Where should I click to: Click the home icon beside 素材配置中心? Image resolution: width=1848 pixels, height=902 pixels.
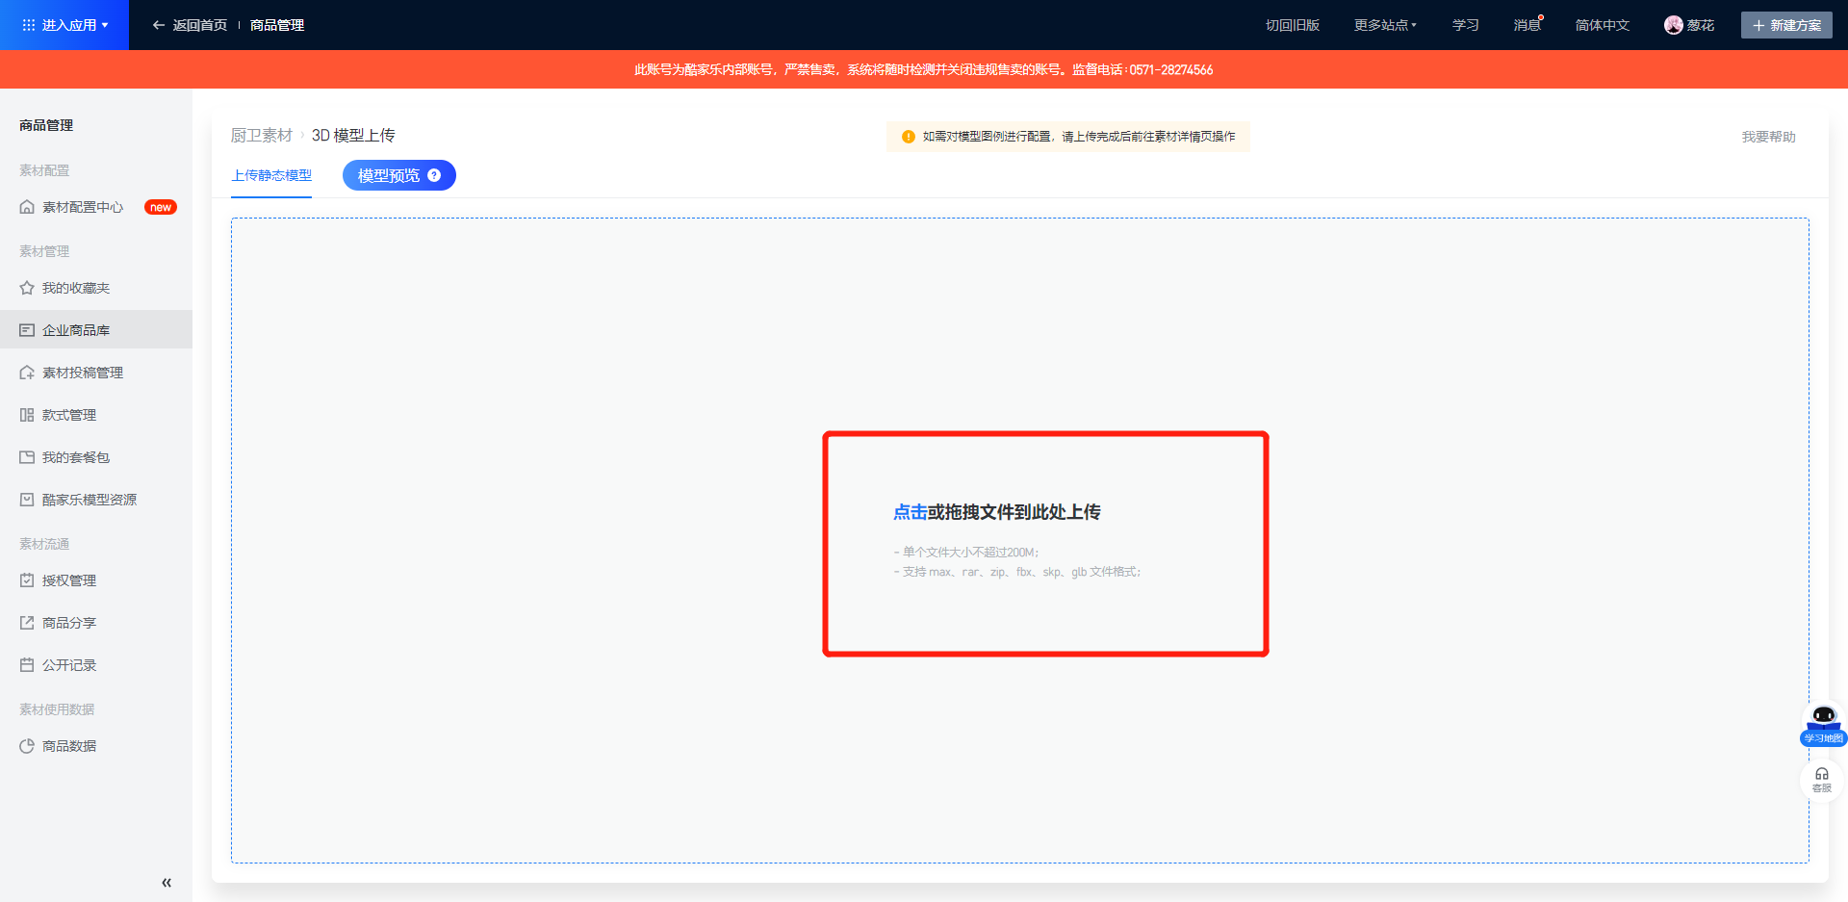27,207
